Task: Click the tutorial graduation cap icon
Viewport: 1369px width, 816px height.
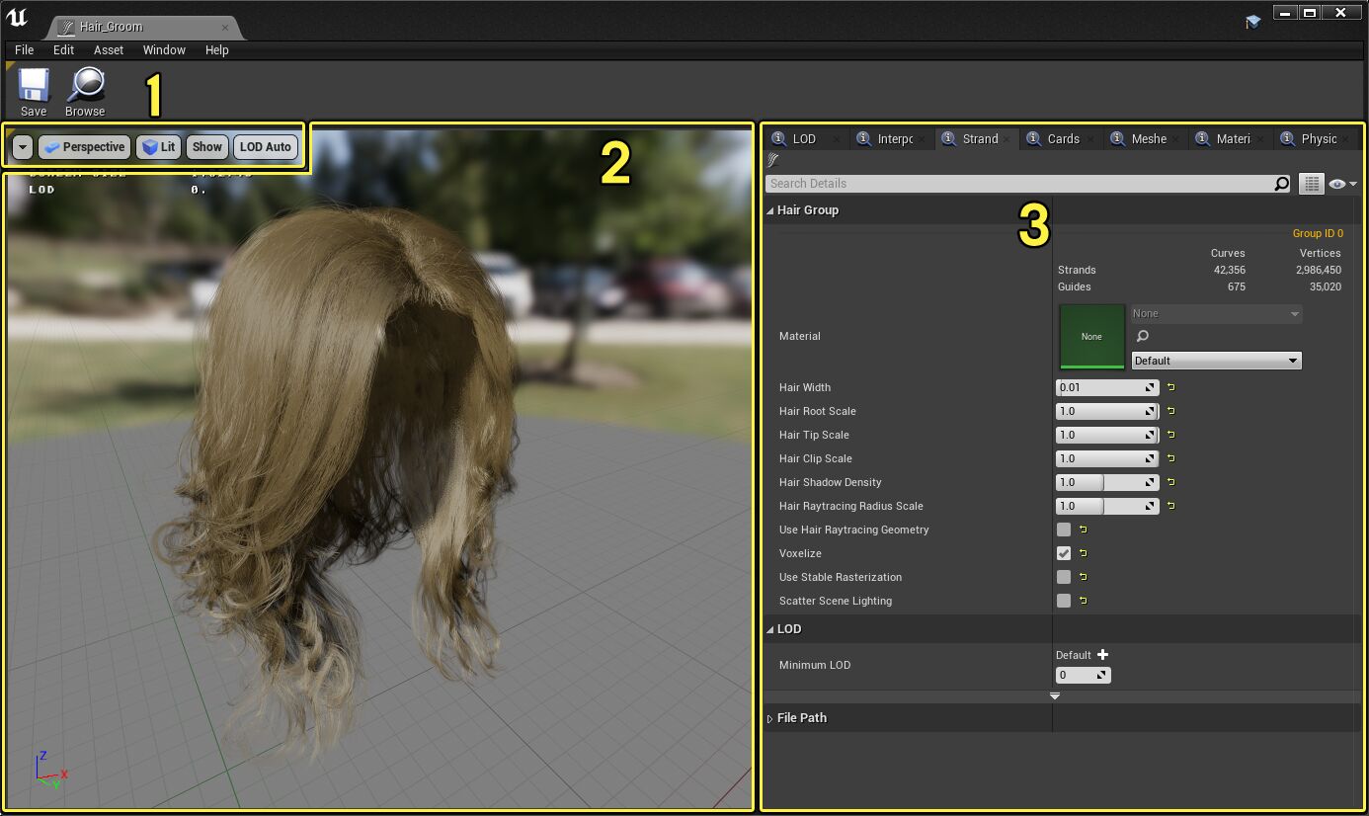Action: click(1252, 21)
